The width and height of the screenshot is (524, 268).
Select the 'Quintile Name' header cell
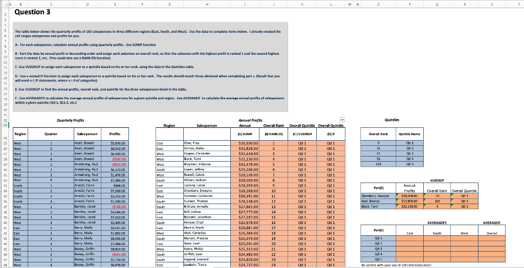pyautogui.click(x=409, y=134)
